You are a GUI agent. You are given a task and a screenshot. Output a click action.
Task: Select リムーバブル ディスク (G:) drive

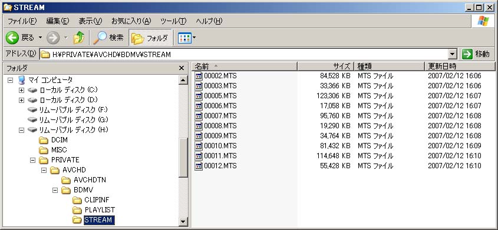[x=68, y=120]
